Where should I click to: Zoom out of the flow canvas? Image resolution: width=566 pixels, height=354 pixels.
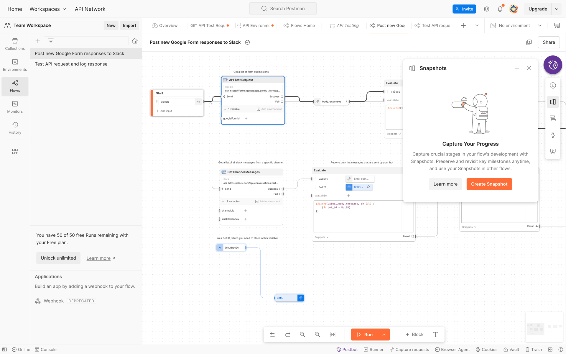click(302, 335)
